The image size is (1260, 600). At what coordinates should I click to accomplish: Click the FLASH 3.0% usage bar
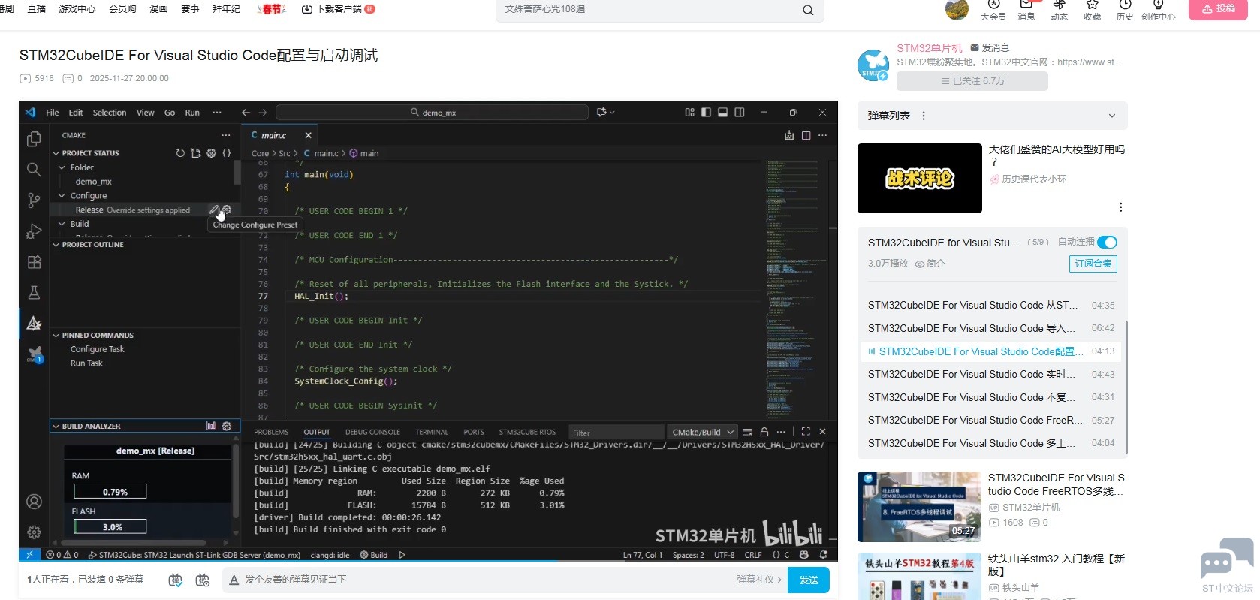pos(110,527)
